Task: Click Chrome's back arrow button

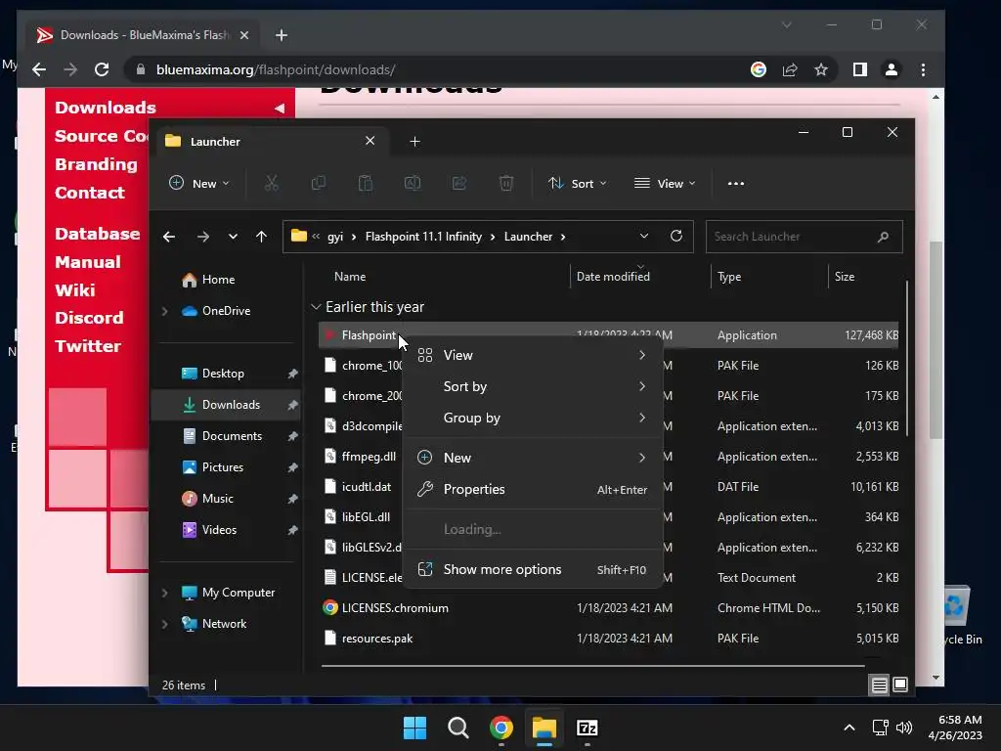Action: coord(39,69)
